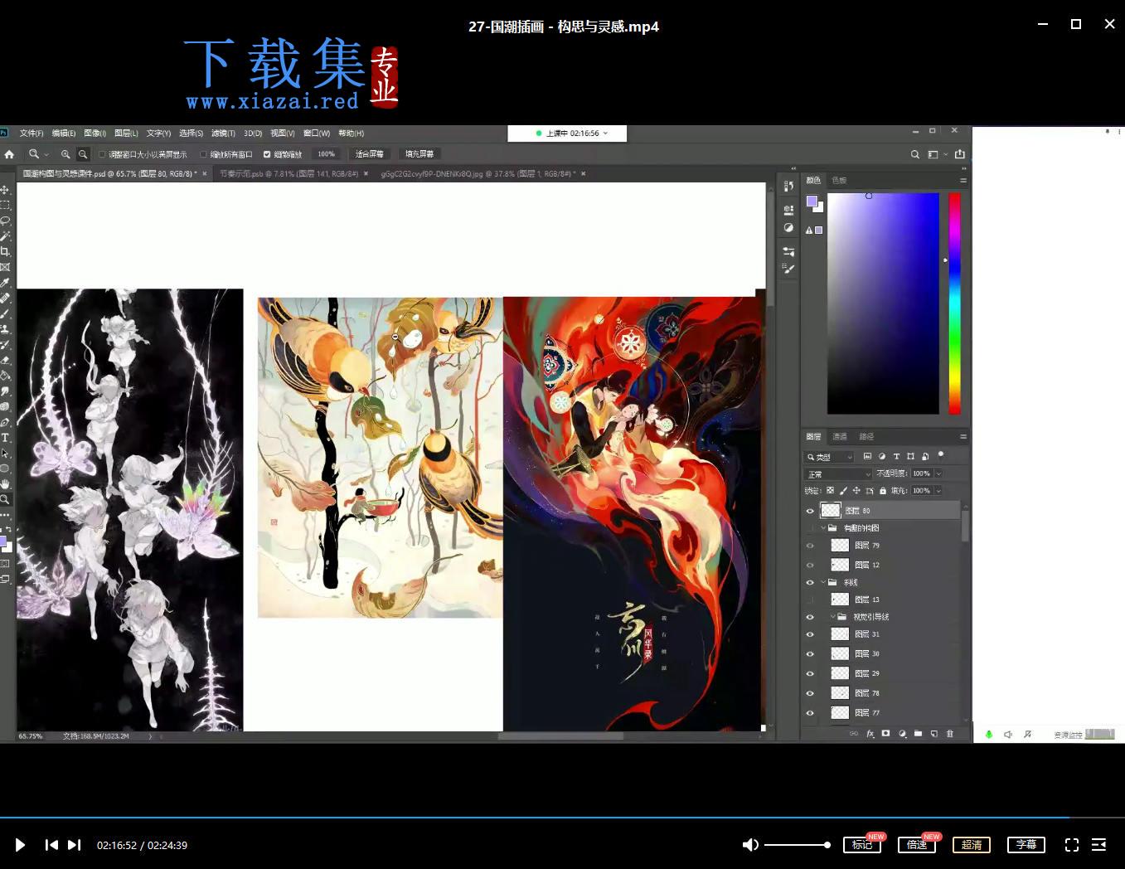The width and height of the screenshot is (1125, 869).
Task: Select the Brush tool
Action: (x=5, y=313)
